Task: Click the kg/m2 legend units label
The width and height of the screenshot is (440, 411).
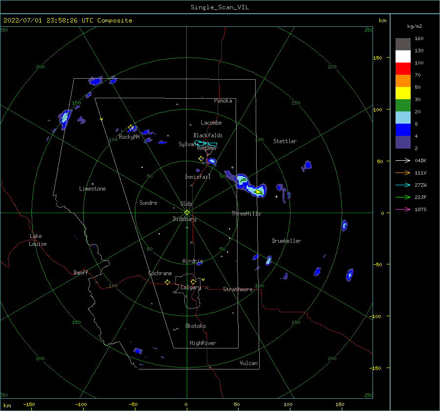Action: click(415, 26)
